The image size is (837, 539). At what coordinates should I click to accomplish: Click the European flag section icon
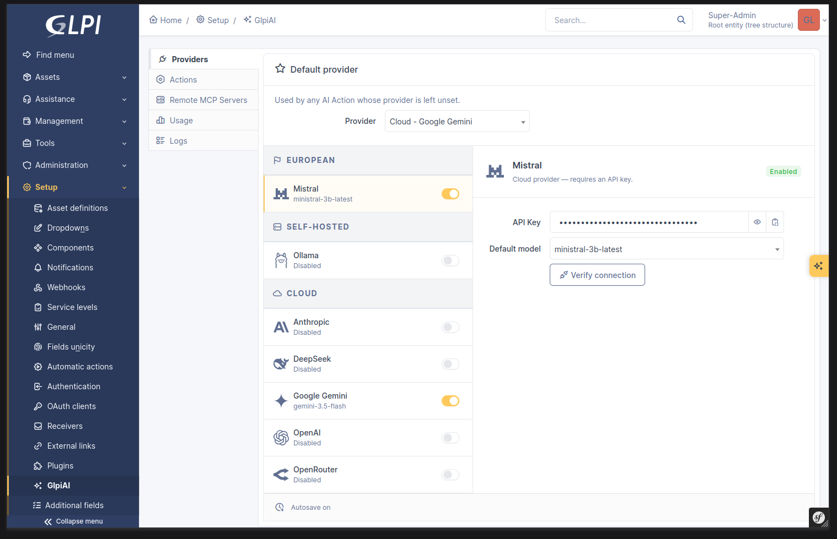(277, 160)
